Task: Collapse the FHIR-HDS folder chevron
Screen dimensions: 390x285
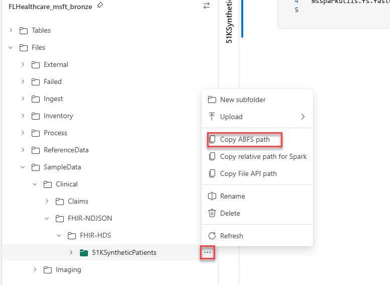Action: pyautogui.click(x=59, y=235)
